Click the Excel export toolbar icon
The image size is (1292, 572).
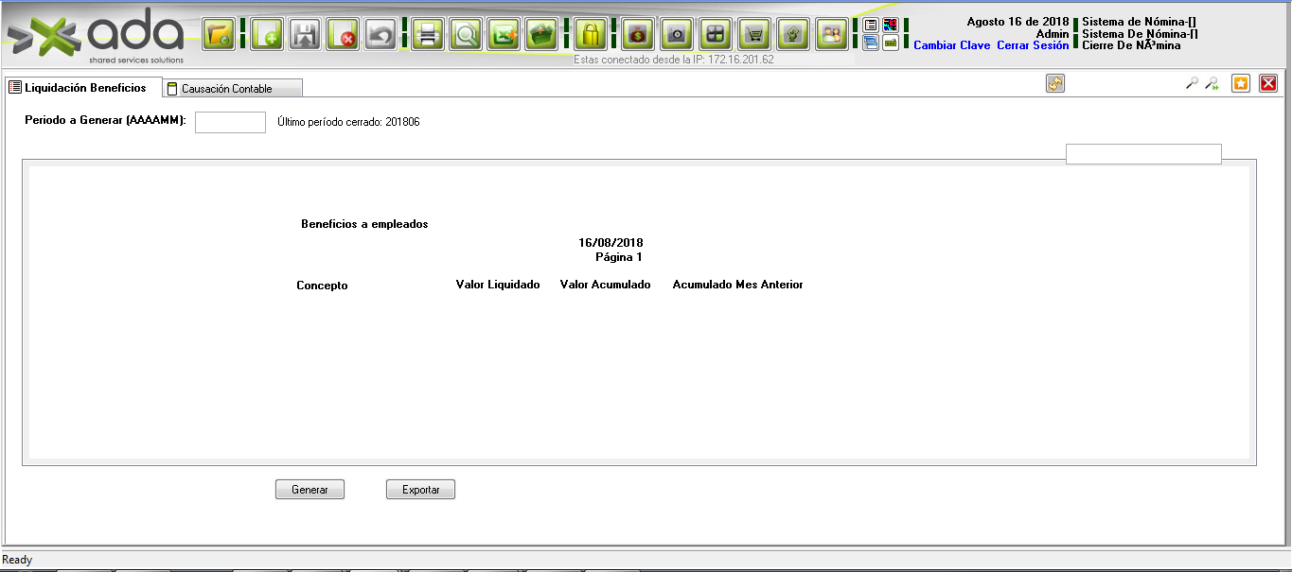pos(504,35)
